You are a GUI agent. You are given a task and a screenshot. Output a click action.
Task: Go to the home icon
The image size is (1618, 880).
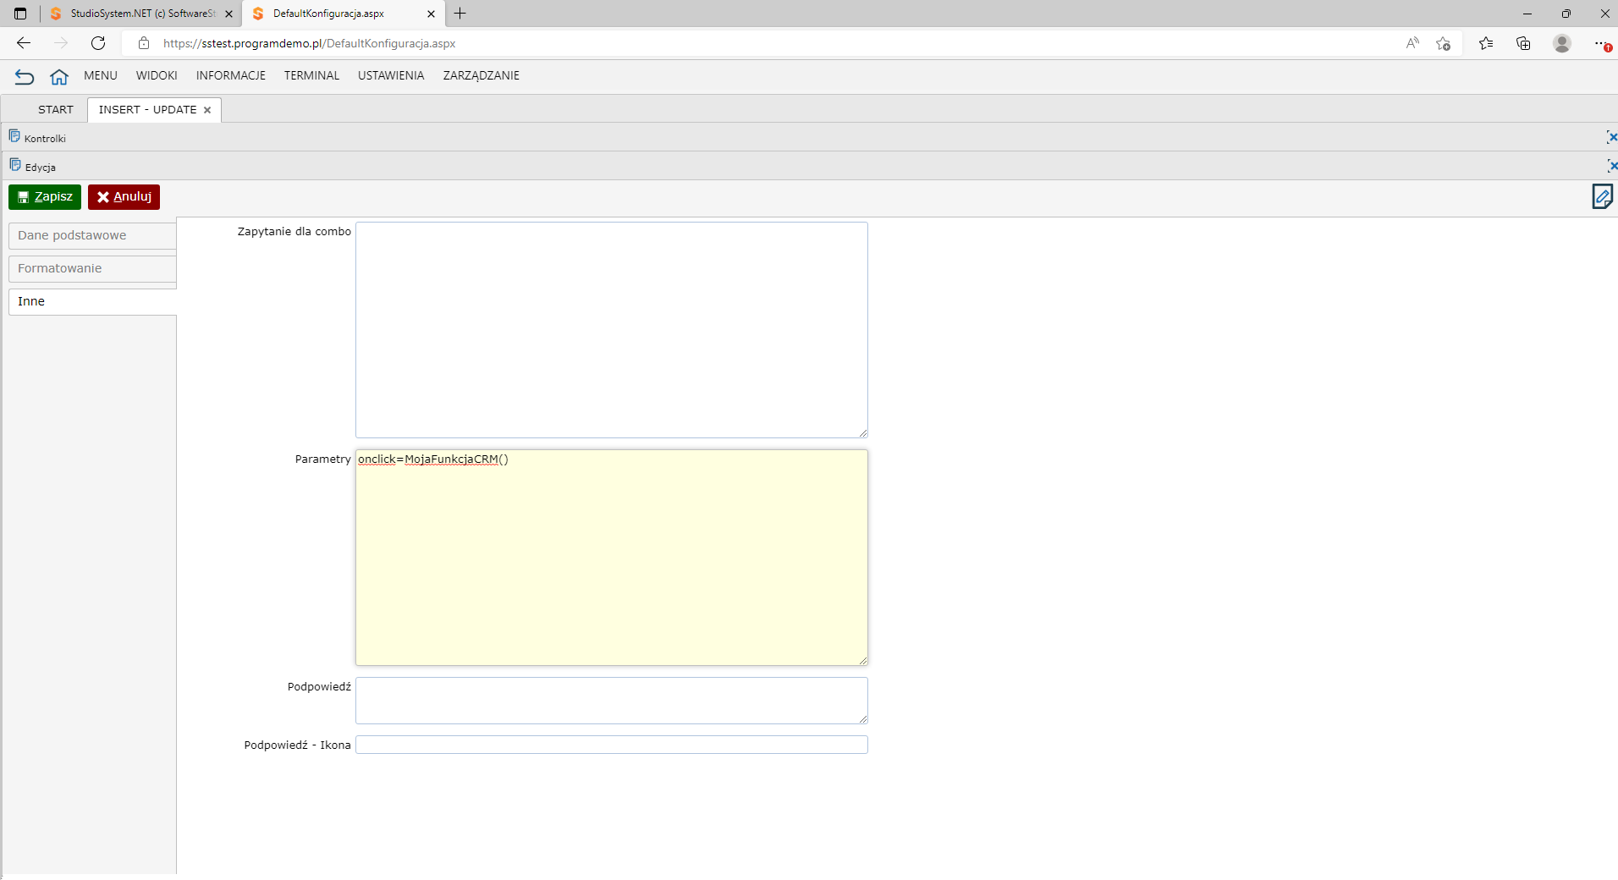click(x=58, y=77)
